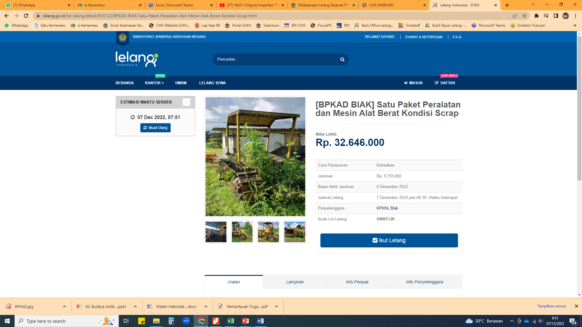The height and width of the screenshot is (327, 582).
Task: Open the KPKNL Biak organizer link
Action: click(x=387, y=208)
